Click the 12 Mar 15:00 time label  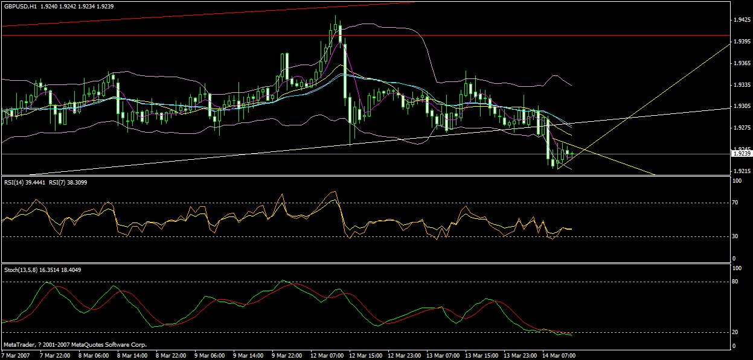pyautogui.click(x=365, y=356)
